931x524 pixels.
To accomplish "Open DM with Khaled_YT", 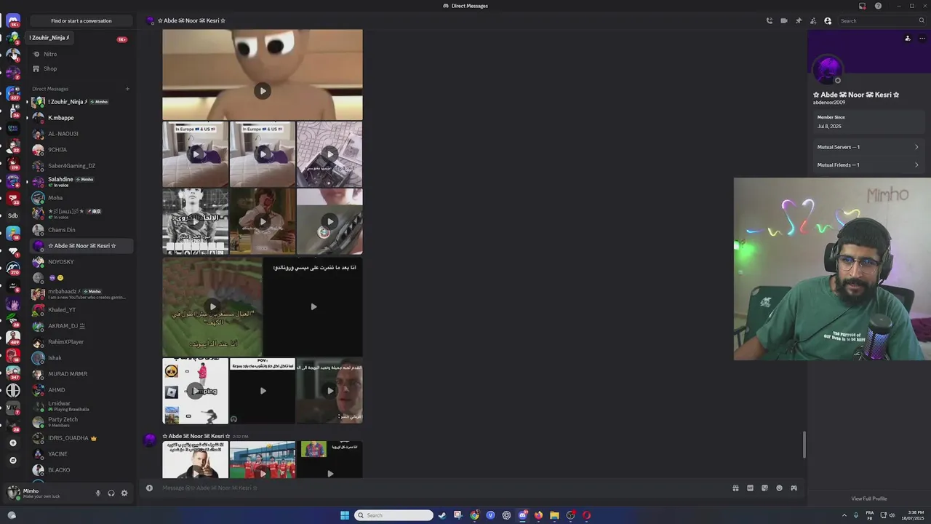I will (x=81, y=310).
